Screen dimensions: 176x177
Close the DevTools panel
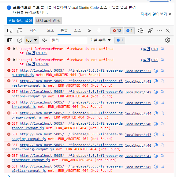(168, 31)
